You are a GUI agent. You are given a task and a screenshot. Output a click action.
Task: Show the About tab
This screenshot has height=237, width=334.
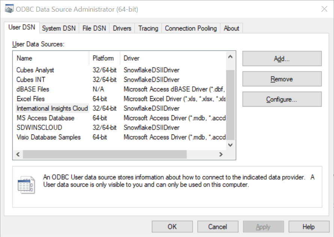coord(231,28)
